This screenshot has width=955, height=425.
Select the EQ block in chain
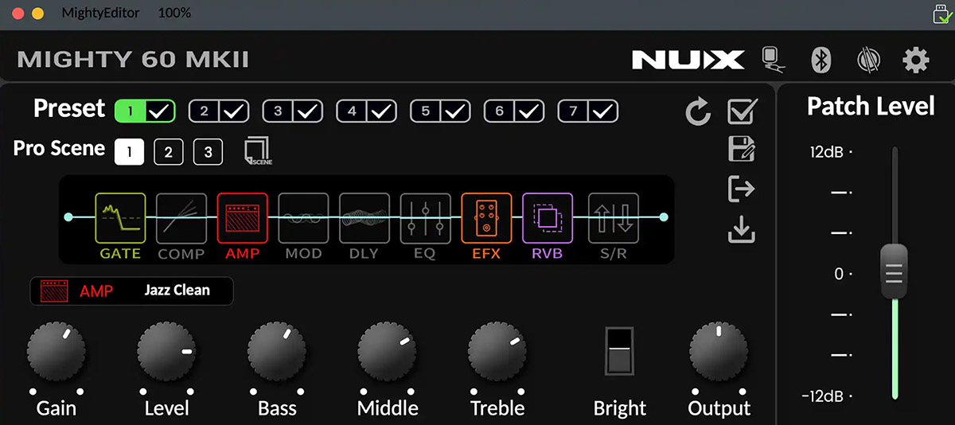coord(424,217)
